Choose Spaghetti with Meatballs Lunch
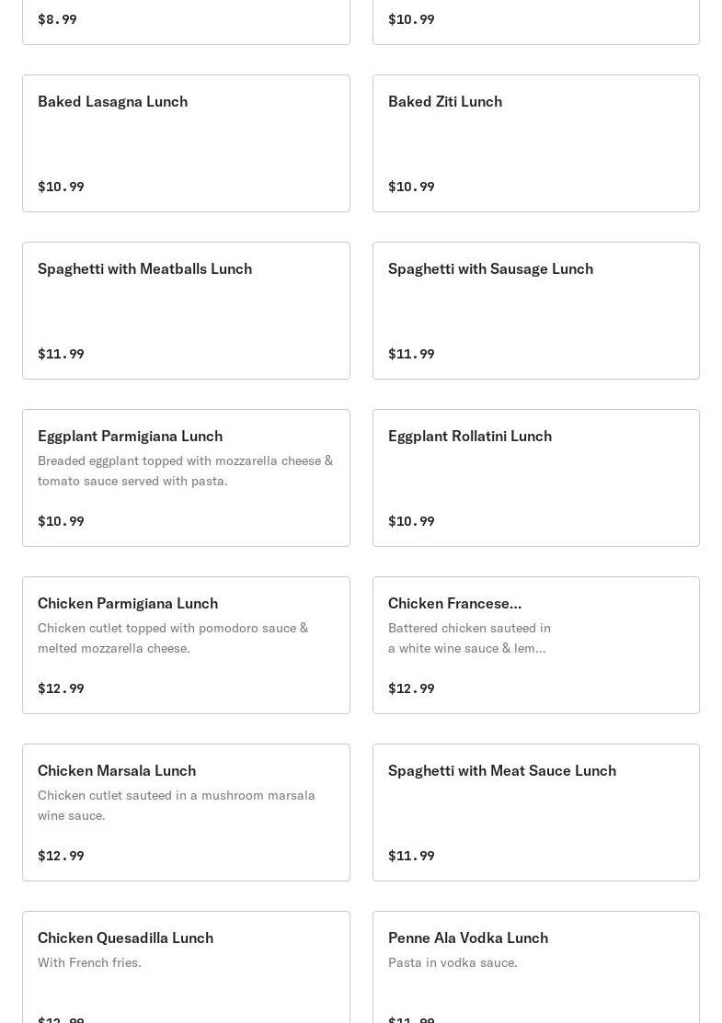Screen dimensions: 722x1023 [186, 311]
